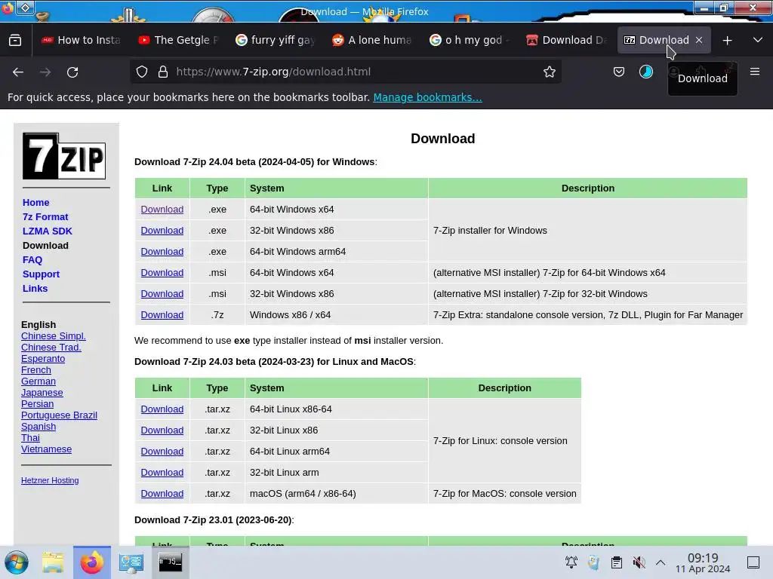
Task: Download the 32-bit Linux arm tar.xz
Action: click(162, 473)
